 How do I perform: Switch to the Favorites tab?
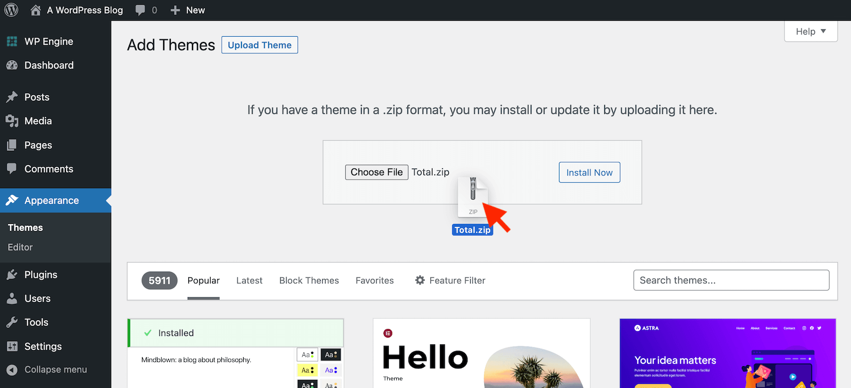[374, 281]
